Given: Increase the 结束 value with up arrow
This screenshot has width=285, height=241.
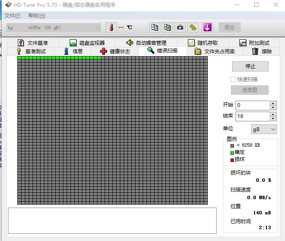Looking at the screenshot, I should pyautogui.click(x=273, y=114).
